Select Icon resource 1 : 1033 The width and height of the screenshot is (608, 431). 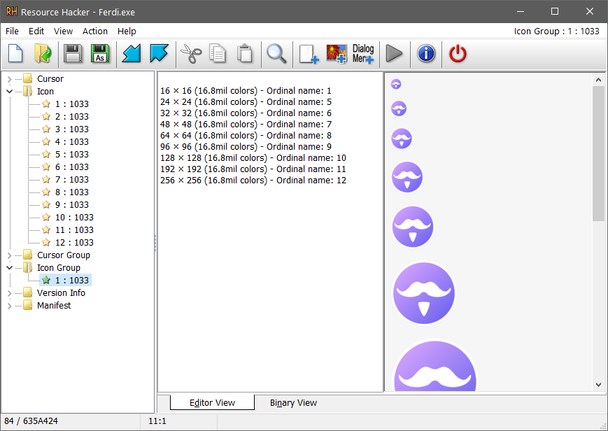[x=72, y=104]
